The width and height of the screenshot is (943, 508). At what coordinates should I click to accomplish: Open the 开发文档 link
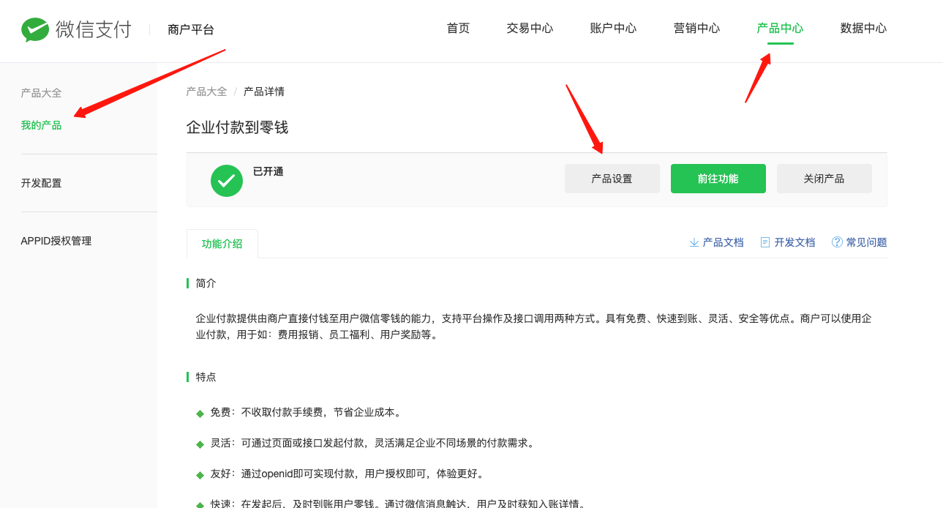[x=794, y=242]
